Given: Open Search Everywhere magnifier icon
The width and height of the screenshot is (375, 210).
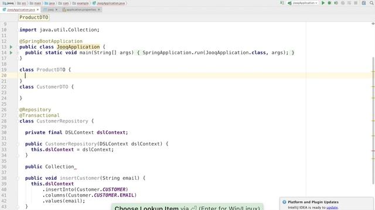Looking at the screenshot, I should click(371, 3).
